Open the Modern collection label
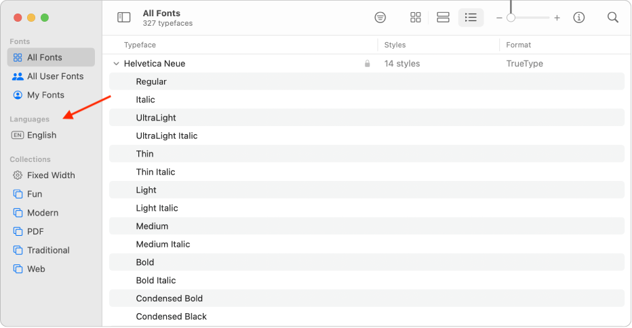The image size is (632, 328). pos(43,213)
